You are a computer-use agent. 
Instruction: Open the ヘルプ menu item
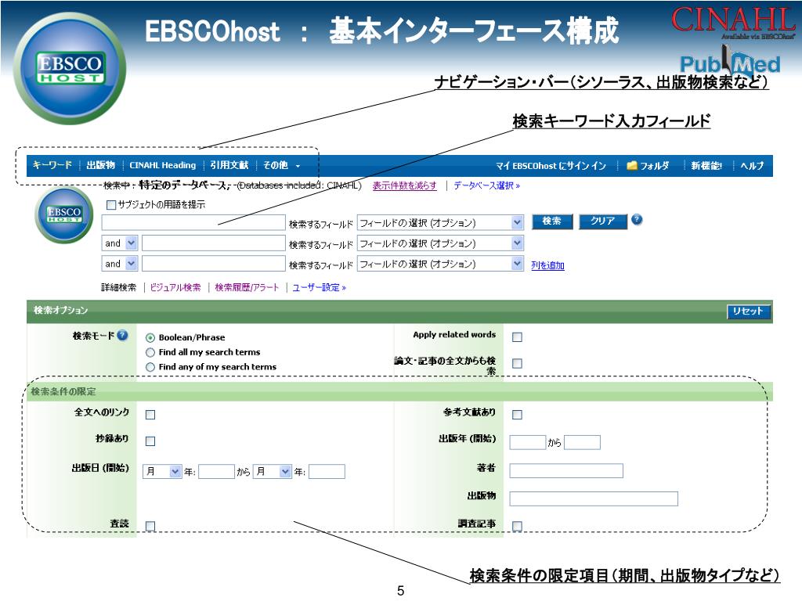[x=752, y=166]
